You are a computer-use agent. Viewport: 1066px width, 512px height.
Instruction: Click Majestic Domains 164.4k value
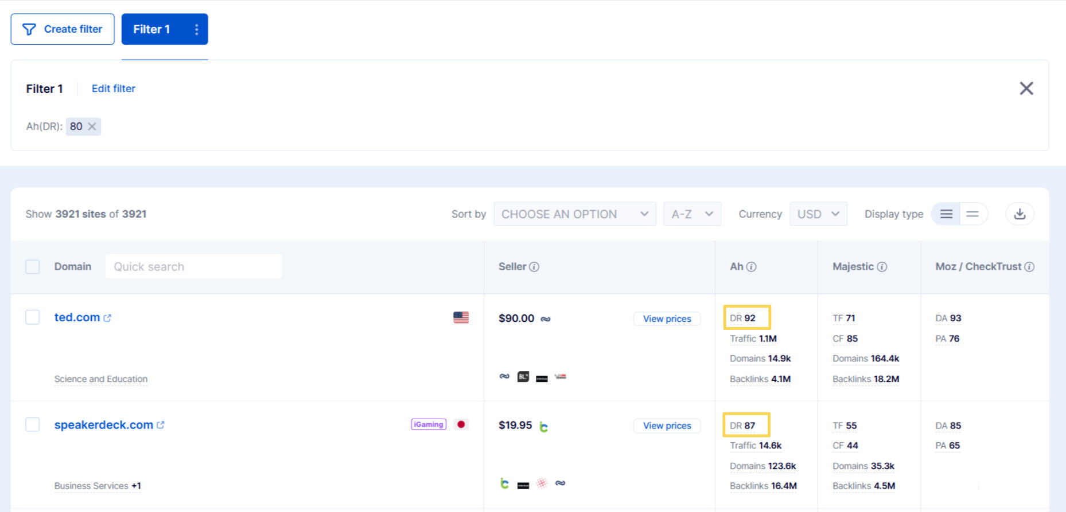[x=866, y=359]
